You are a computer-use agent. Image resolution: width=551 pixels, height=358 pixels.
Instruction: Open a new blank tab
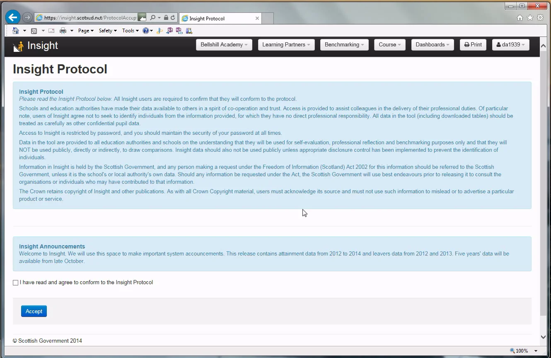click(x=268, y=19)
